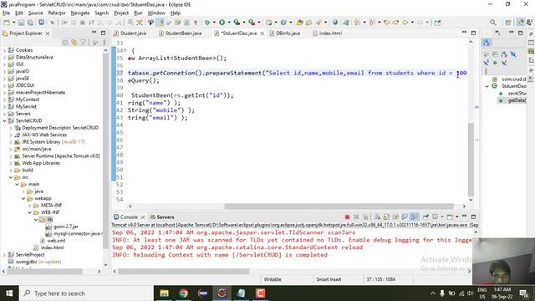Viewport: 535px width, 301px height.
Task: Open the Refactor menu
Action: click(57, 13)
